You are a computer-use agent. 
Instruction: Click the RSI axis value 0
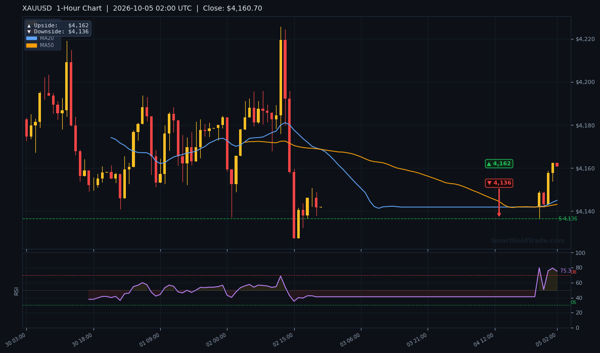[577, 328]
